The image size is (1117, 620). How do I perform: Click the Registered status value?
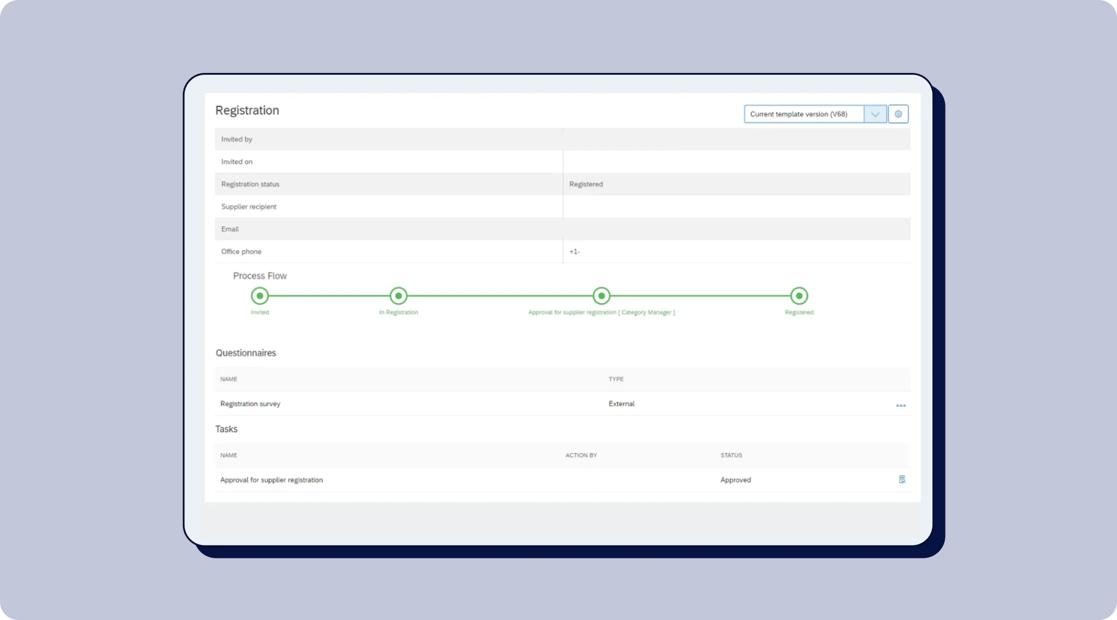click(x=586, y=184)
